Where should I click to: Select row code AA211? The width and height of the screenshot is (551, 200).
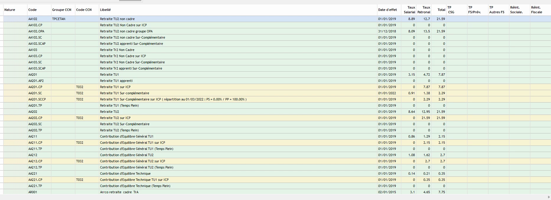33,136
